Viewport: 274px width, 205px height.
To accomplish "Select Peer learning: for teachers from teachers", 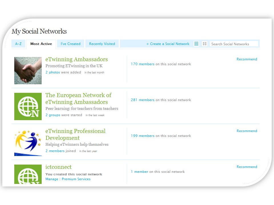I will pyautogui.click(x=82, y=108).
